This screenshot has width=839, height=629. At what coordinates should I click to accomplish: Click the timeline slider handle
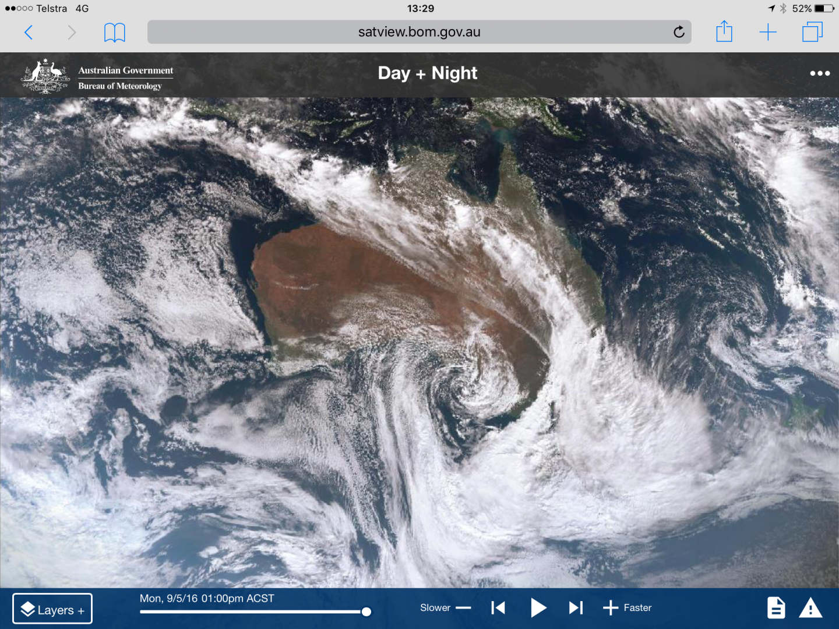click(x=366, y=612)
